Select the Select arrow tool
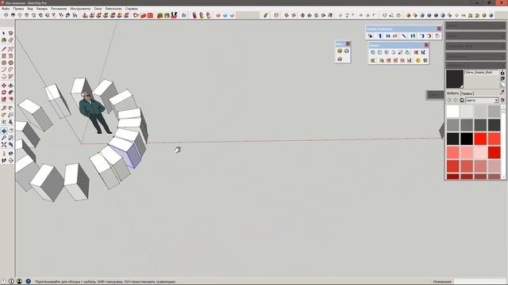 3,33
